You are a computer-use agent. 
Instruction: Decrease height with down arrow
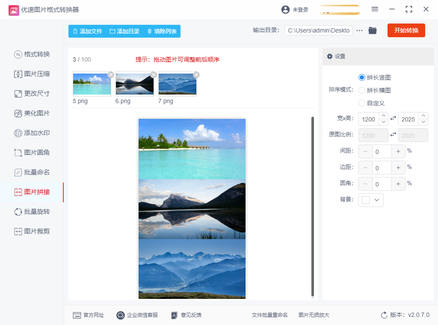pos(423,122)
